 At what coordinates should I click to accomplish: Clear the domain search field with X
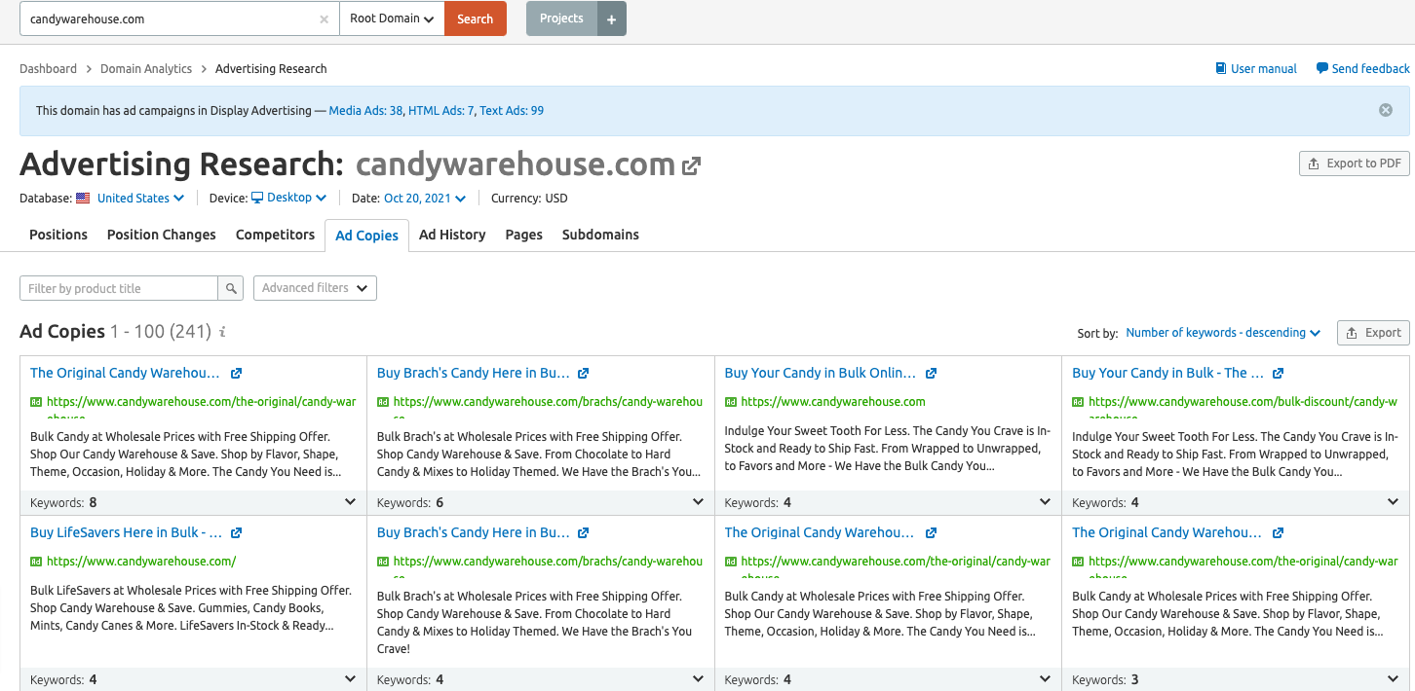(324, 19)
